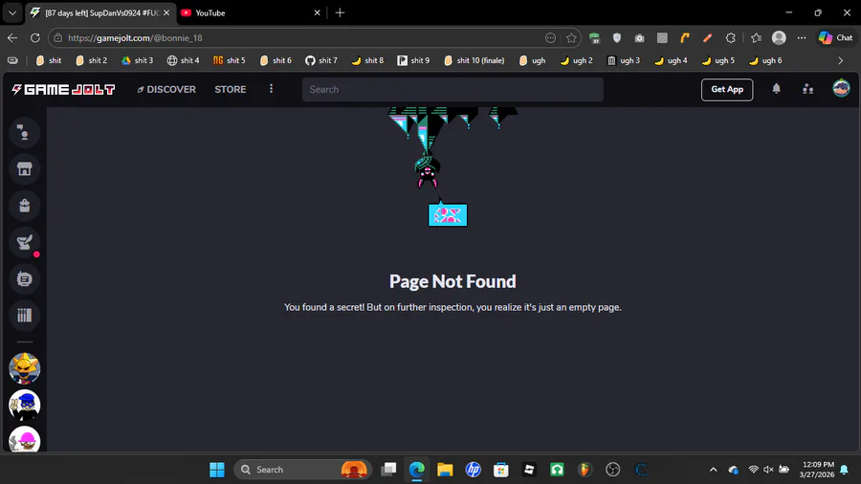The height and width of the screenshot is (484, 861).
Task: Open the 'shit 3' Drive bookmark
Action: [x=137, y=60]
